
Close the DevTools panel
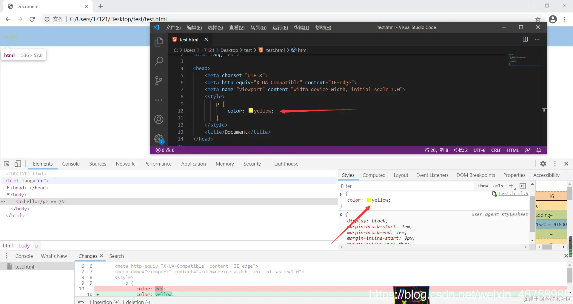566,164
